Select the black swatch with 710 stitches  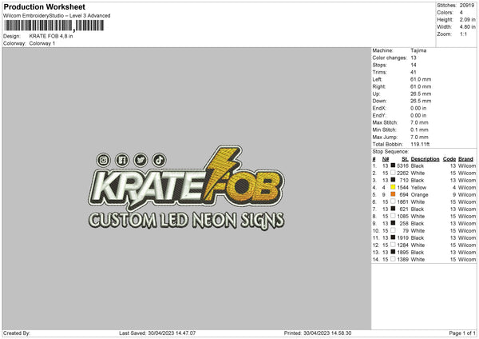[x=393, y=180]
